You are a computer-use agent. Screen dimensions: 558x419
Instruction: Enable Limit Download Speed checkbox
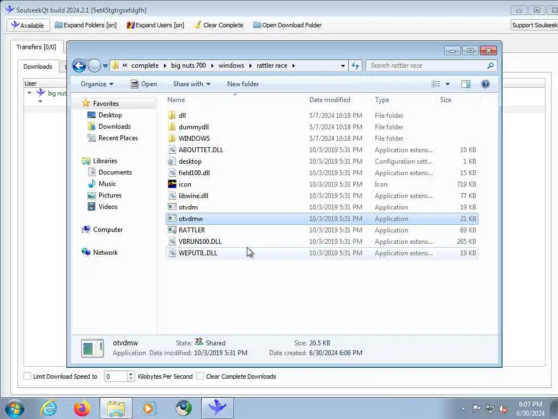coord(27,376)
